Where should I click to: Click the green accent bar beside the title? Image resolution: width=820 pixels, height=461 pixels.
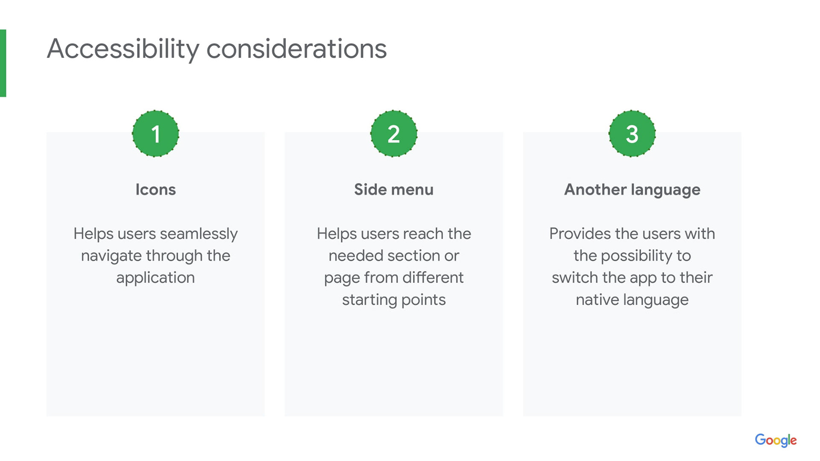pos(3,63)
